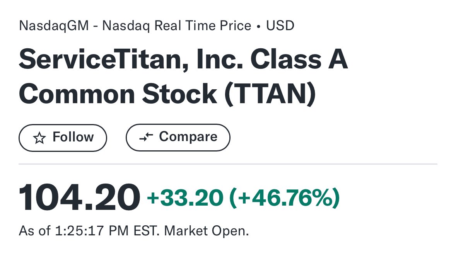Click the word Inc. in the title
The image size is (456, 257).
[x=220, y=60]
